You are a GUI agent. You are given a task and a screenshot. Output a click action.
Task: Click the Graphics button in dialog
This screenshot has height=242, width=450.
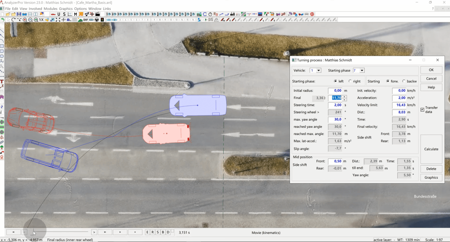(x=431, y=177)
